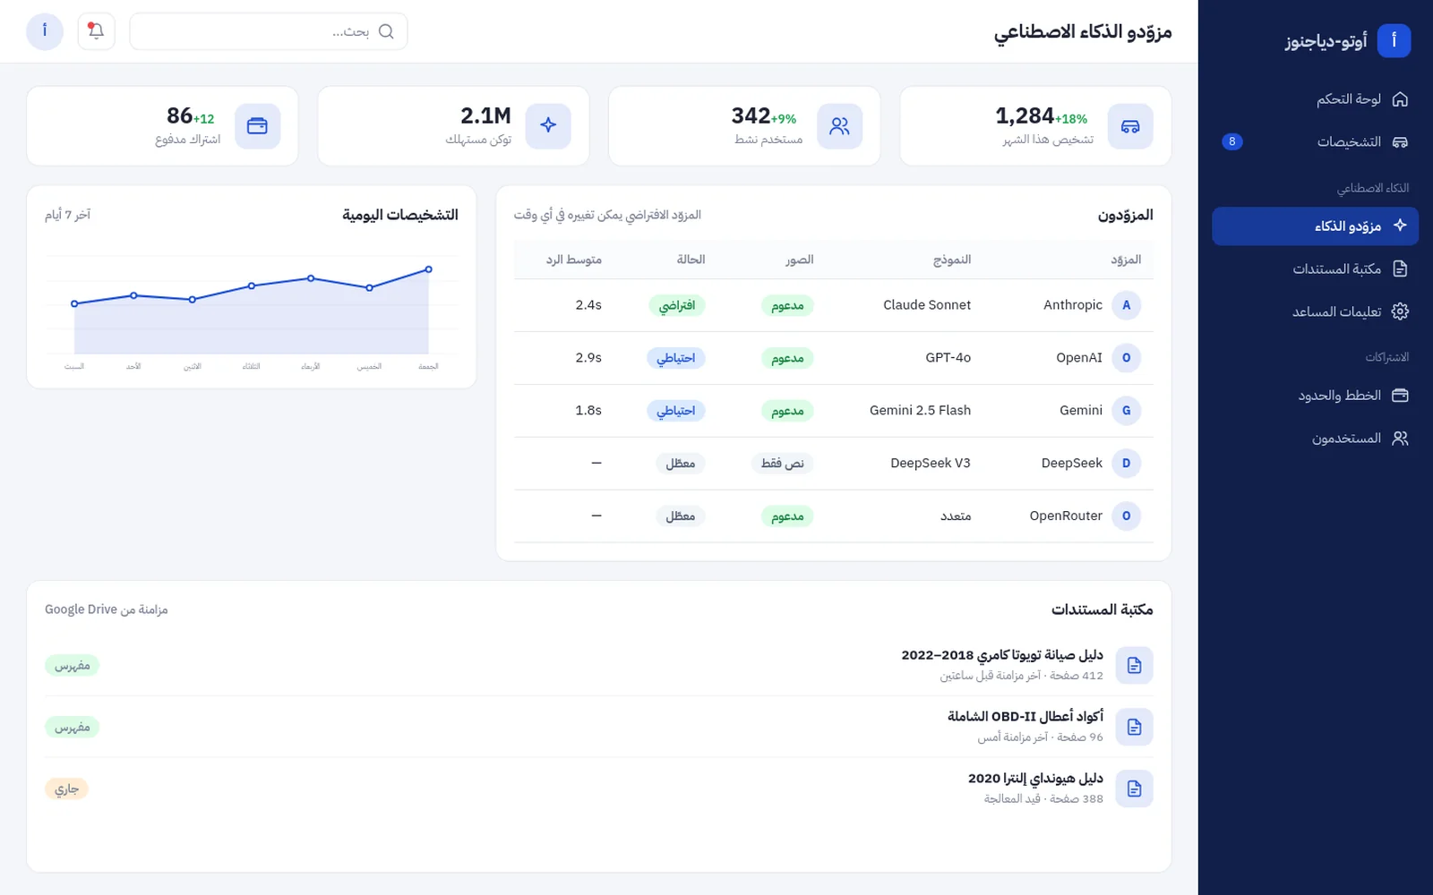Image resolution: width=1433 pixels, height=895 pixels.
Task: Open المستخدمون in the sidebar
Action: coord(1315,439)
